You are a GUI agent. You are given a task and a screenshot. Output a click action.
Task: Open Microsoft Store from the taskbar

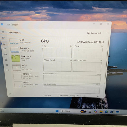(112, 112)
